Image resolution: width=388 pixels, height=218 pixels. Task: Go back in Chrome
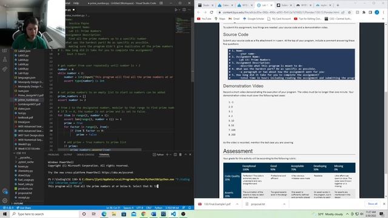[198, 12]
